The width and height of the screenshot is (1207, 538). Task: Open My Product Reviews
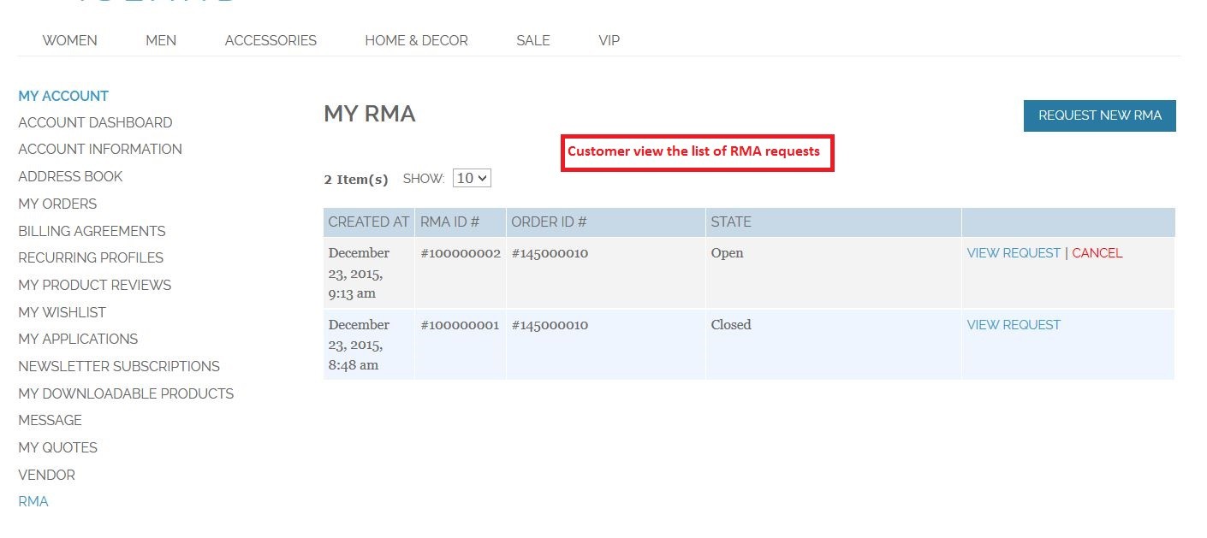point(94,285)
